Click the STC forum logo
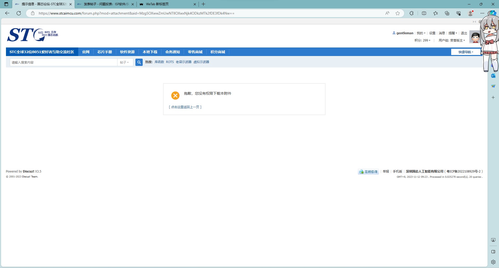This screenshot has height=268, width=499. (x=32, y=35)
